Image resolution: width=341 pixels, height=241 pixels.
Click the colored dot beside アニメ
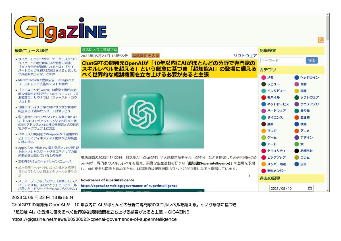(297, 131)
